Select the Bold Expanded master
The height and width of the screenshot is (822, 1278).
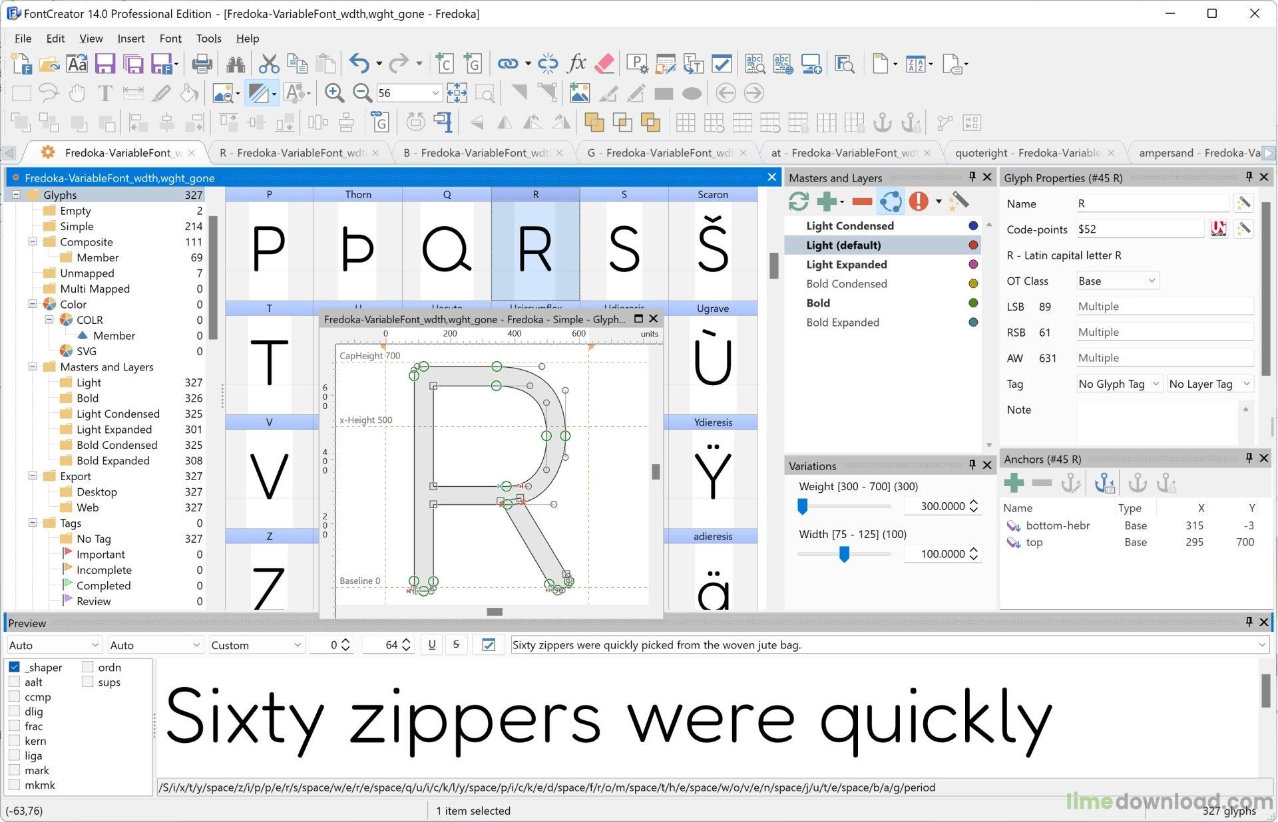coord(842,323)
